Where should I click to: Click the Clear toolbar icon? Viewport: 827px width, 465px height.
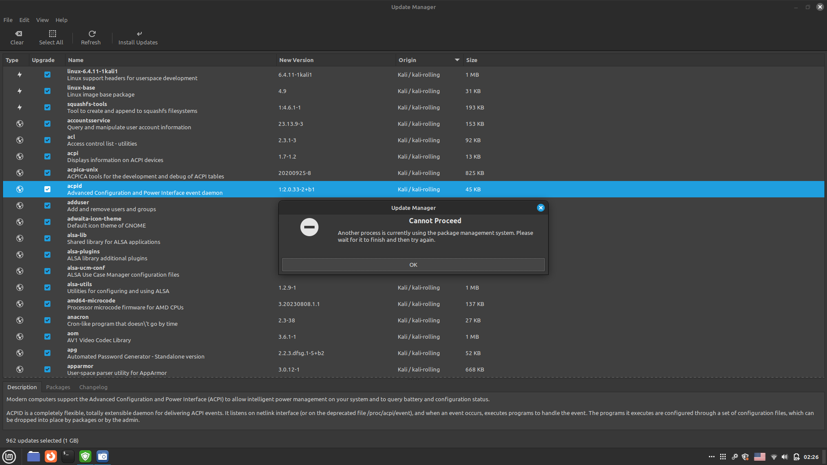point(18,34)
